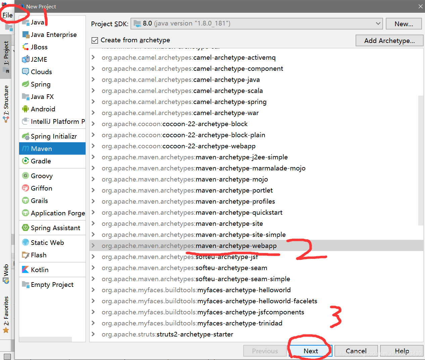
Task: Select the Spring Assistant icon
Action: (25, 228)
